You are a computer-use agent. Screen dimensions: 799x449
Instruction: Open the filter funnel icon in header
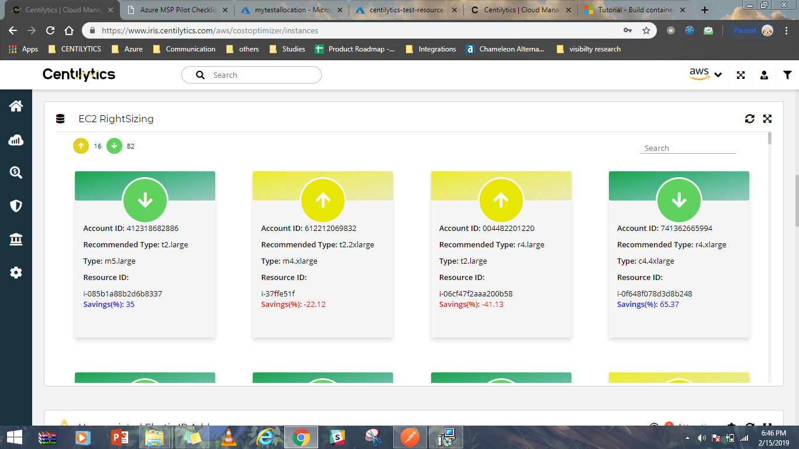point(787,75)
